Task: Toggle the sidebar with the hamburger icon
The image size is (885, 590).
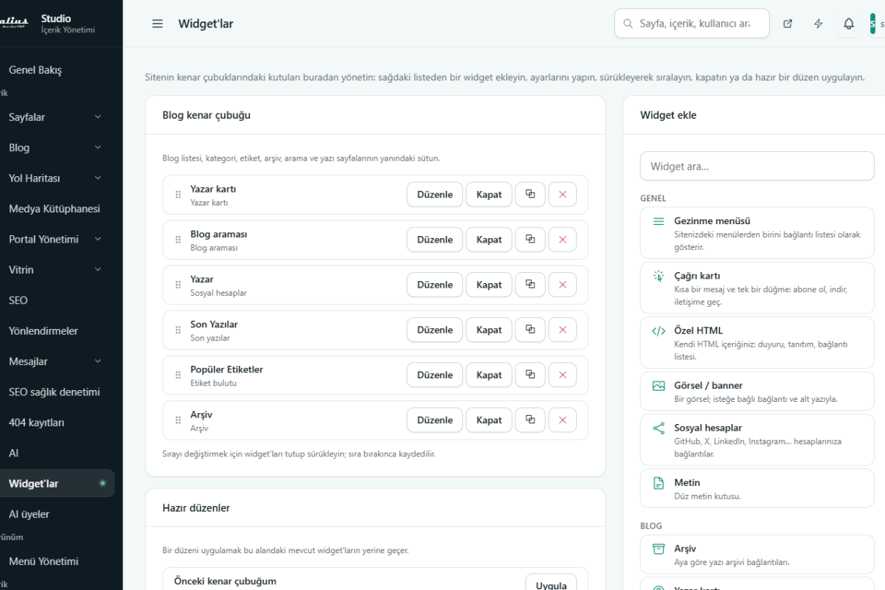Action: [x=157, y=24]
